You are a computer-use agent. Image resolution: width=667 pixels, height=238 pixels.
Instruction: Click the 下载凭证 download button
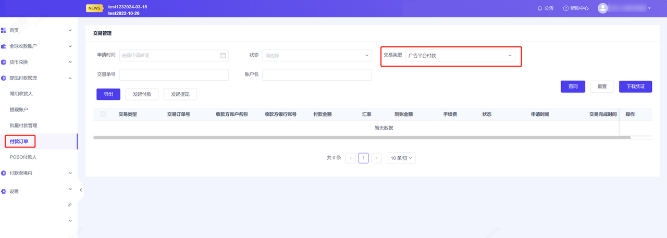pos(635,86)
